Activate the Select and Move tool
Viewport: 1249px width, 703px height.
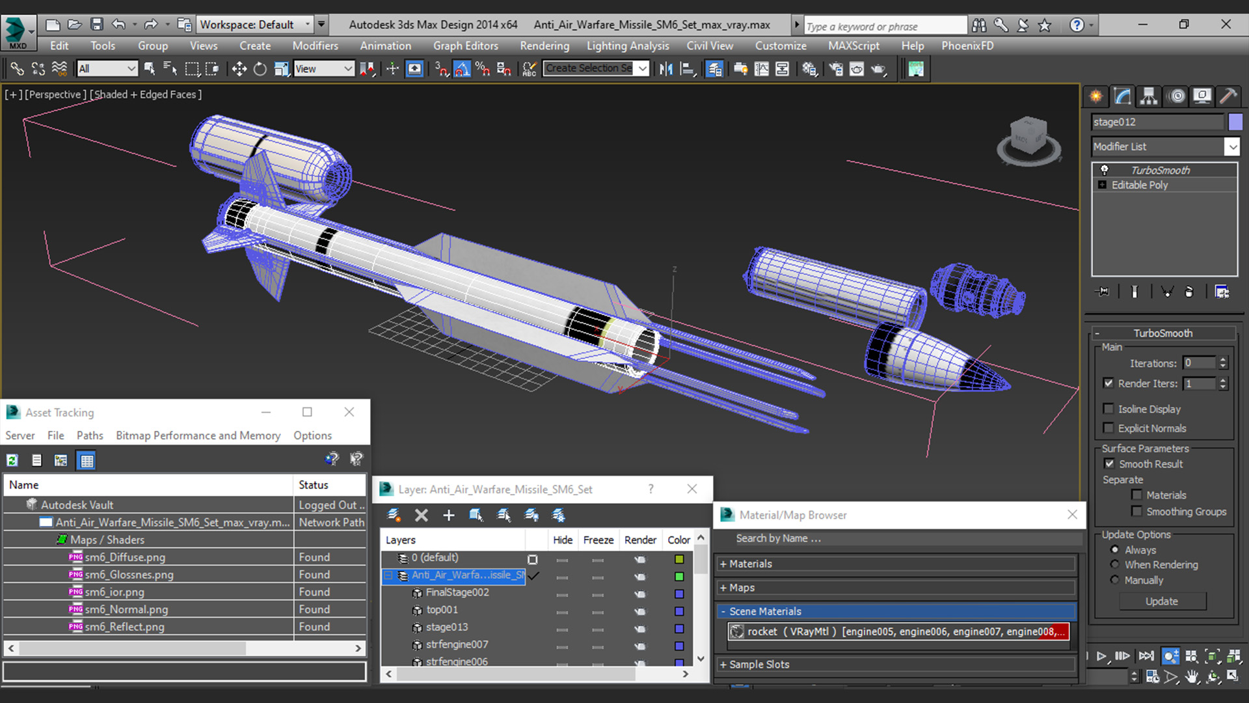(239, 68)
